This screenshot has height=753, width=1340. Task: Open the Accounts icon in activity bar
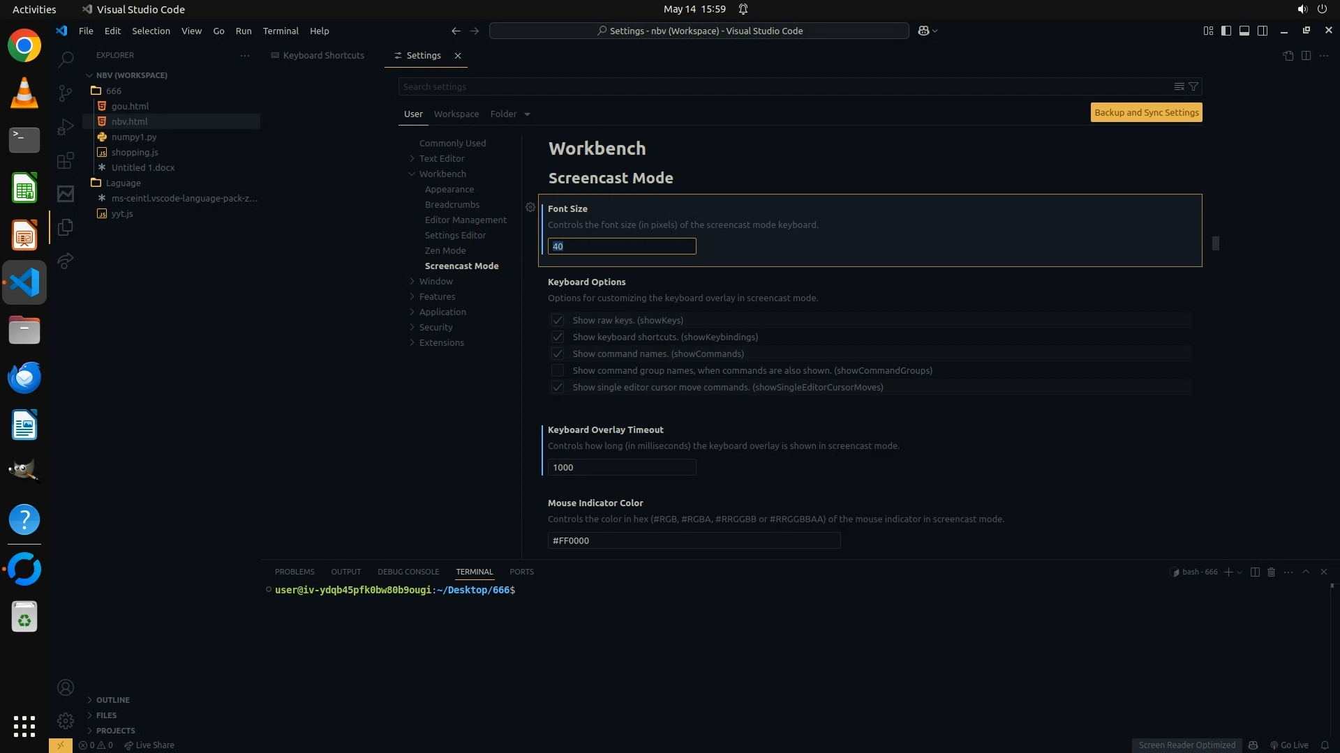tap(66, 688)
